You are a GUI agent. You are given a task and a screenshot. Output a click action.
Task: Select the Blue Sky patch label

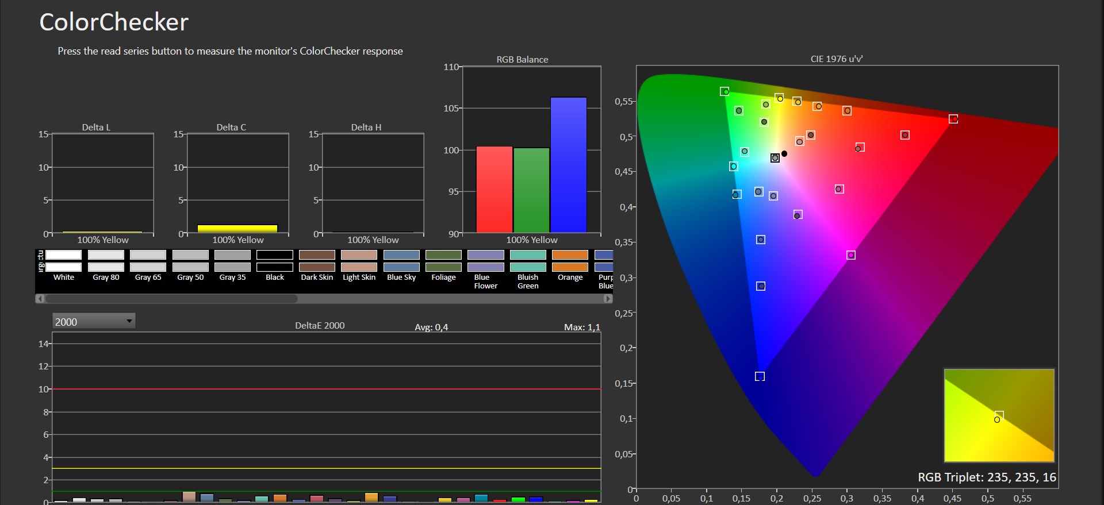(x=401, y=277)
